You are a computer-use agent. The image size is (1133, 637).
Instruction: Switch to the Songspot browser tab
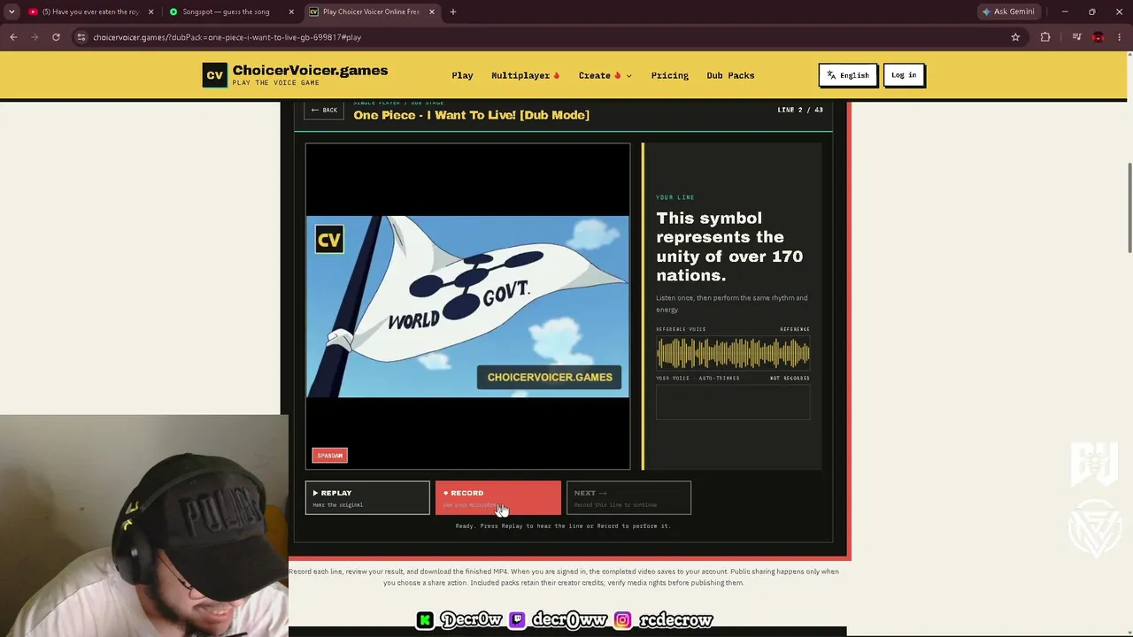tap(230, 12)
